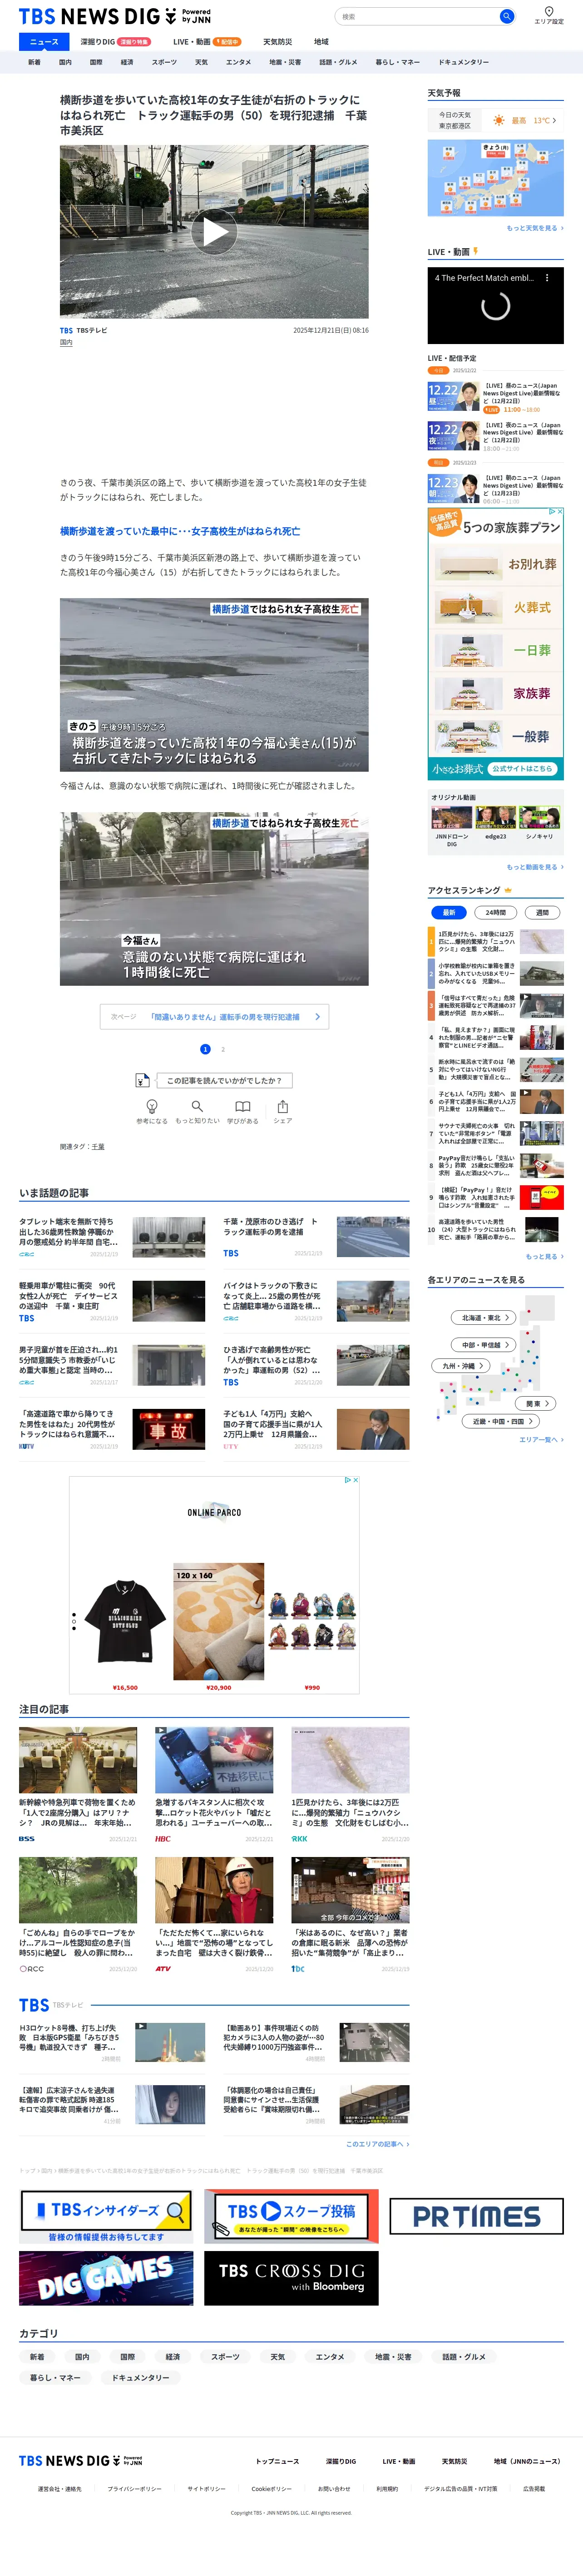Click the footer TBS NEWS DIG logo

click(x=81, y=2461)
